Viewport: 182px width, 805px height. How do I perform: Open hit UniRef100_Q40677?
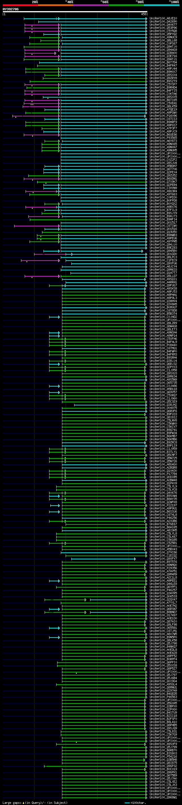tap(163, 25)
